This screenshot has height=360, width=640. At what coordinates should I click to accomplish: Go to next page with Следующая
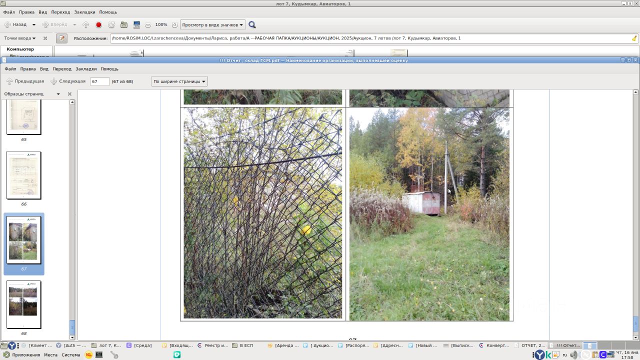[x=68, y=81]
